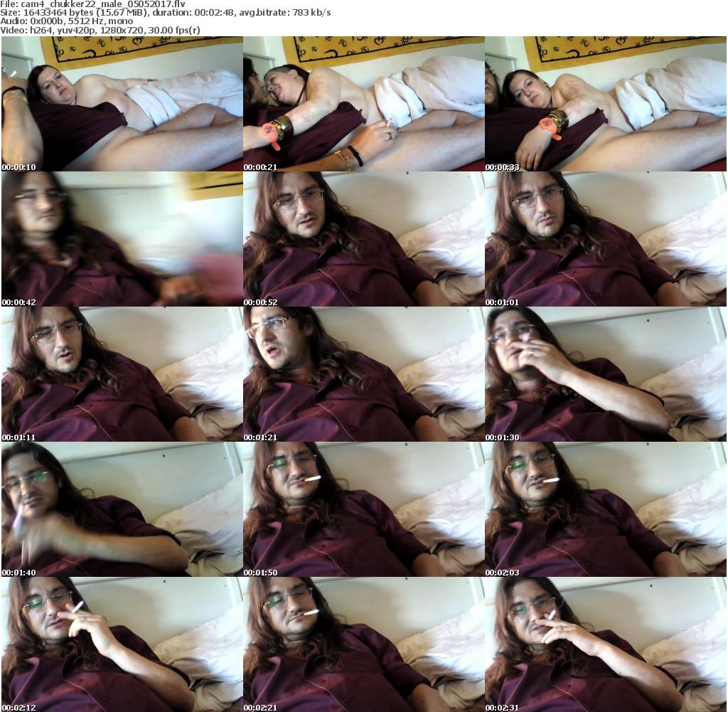This screenshot has width=728, height=712.
Task: Click the frame timestamped 00:01:21
Action: [363, 374]
